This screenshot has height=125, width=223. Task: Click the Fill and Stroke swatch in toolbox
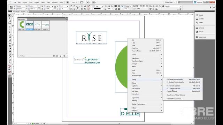click(10, 66)
